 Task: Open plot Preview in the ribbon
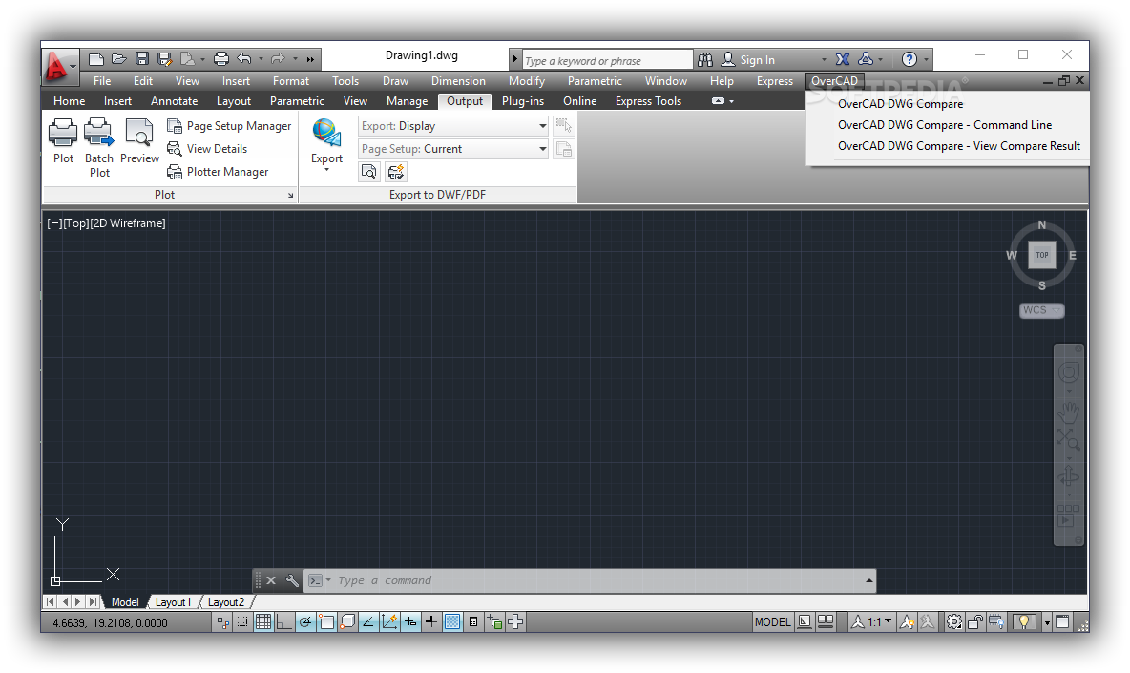point(139,141)
